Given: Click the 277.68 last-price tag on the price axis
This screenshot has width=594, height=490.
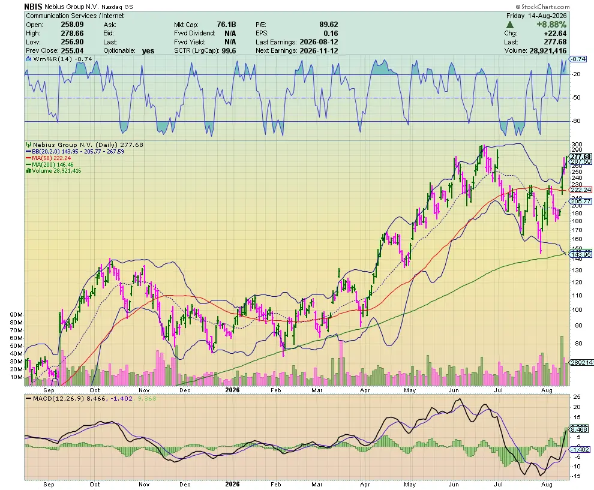Looking at the screenshot, I should coord(581,157).
